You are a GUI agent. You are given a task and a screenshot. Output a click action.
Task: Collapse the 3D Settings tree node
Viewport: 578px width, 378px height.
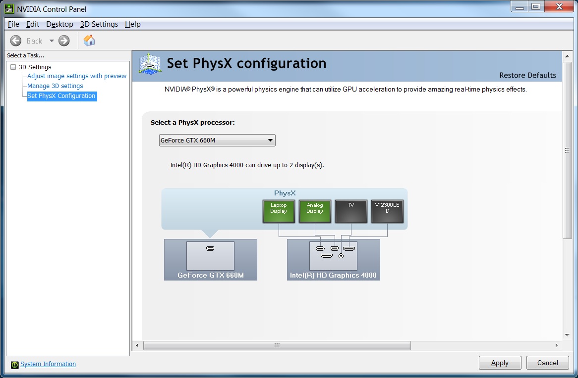13,67
